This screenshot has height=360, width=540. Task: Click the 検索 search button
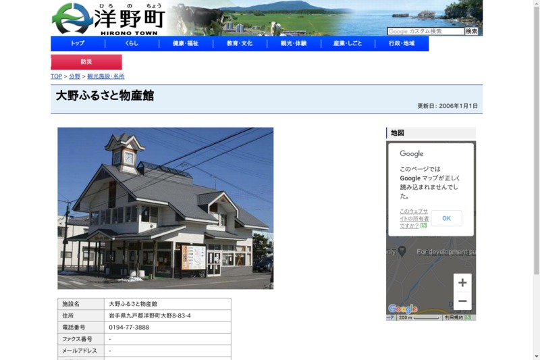[471, 31]
